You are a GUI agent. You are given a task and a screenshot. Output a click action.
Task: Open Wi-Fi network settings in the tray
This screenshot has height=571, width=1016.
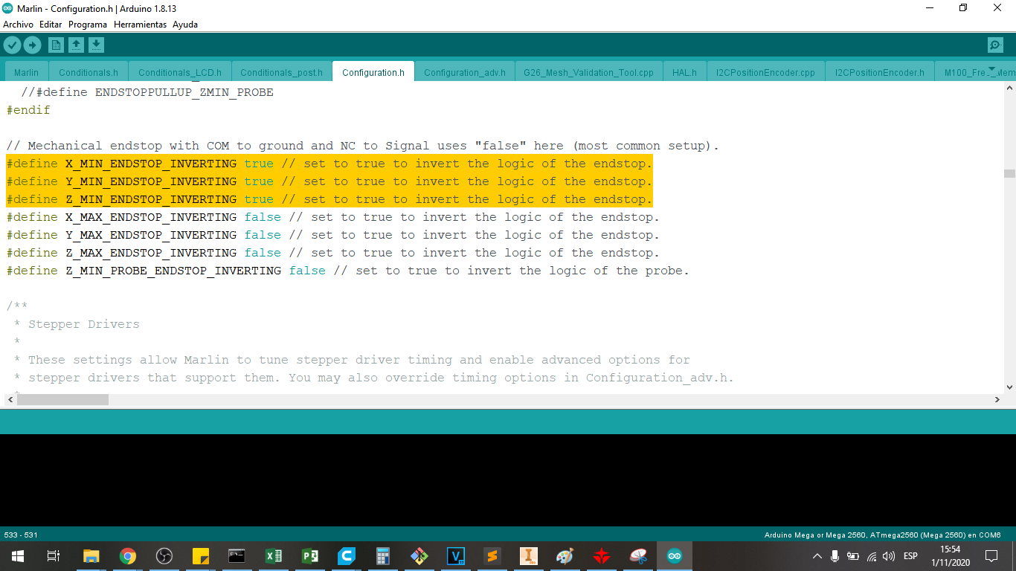[x=871, y=556]
